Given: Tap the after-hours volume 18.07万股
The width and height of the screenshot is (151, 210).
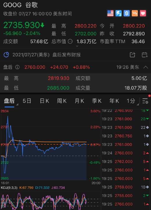Looking at the screenshot, I should 136,88.
